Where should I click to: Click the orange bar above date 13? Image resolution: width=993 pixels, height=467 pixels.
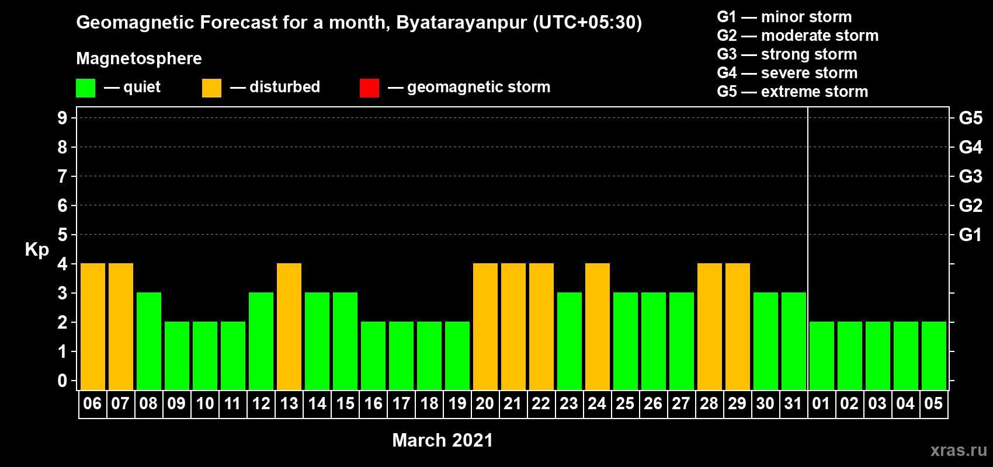pos(289,326)
